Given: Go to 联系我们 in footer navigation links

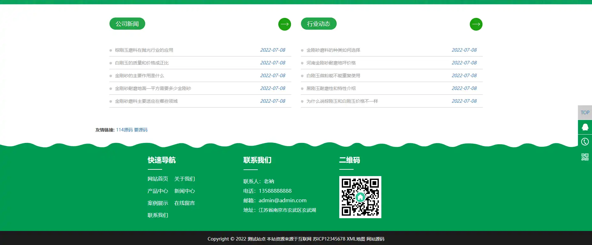Looking at the screenshot, I should click(158, 215).
